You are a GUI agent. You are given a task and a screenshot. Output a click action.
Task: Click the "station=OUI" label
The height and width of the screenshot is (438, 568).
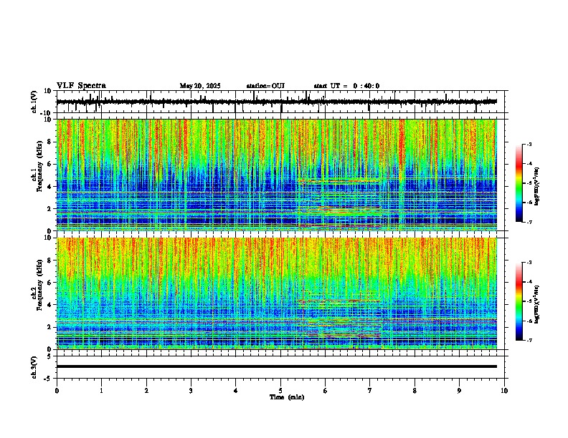265,86
